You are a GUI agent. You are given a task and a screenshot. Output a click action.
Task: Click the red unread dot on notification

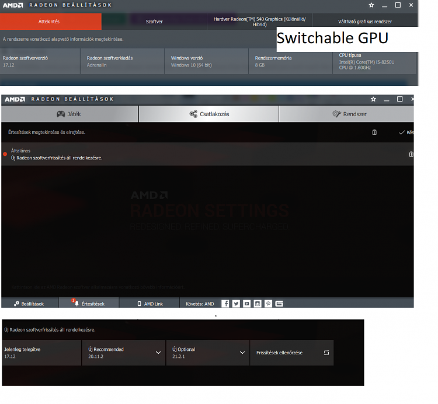(x=5, y=154)
